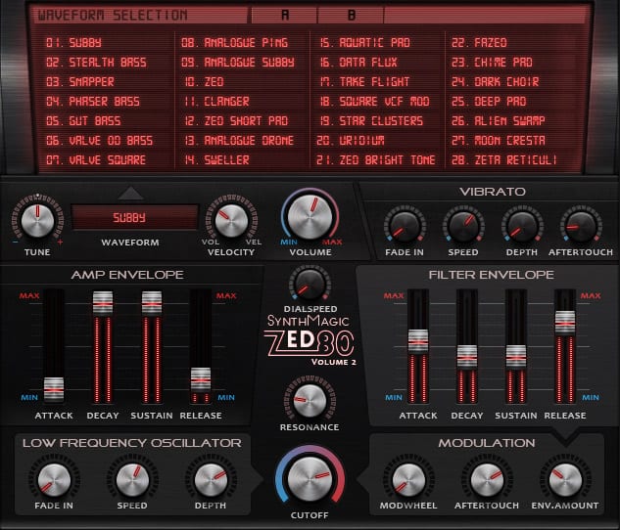Screen dimensions: 620x530
Task: Click the Vibrato Speed knob
Action: point(463,227)
